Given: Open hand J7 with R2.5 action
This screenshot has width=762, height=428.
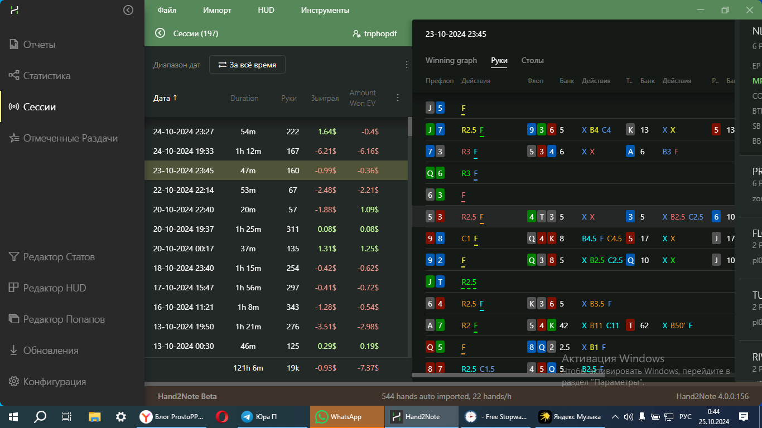Looking at the screenshot, I should click(573, 130).
